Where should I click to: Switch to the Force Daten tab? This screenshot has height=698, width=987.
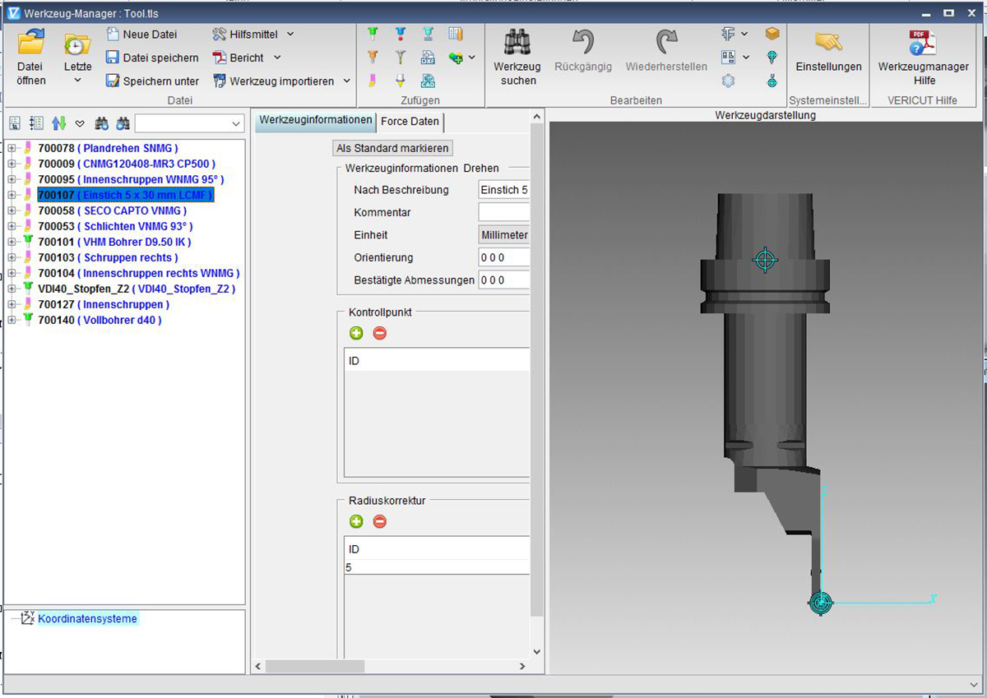tap(410, 122)
